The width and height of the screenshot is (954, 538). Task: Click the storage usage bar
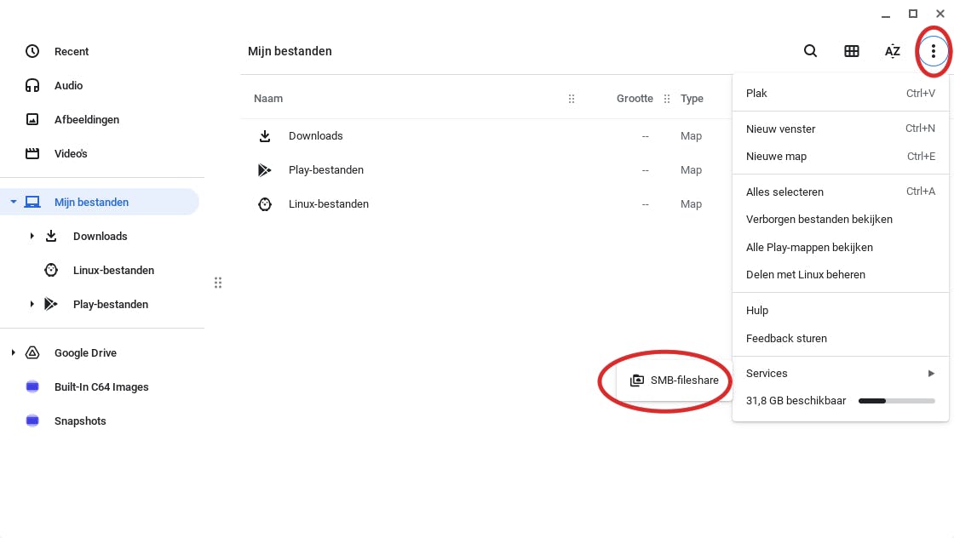(896, 400)
